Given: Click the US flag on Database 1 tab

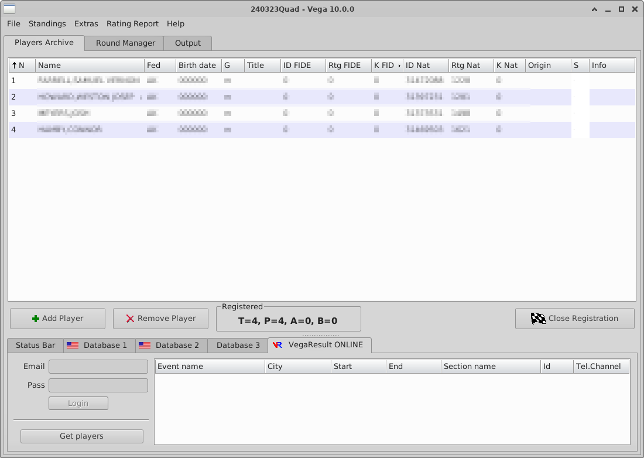Looking at the screenshot, I should pyautogui.click(x=73, y=346).
